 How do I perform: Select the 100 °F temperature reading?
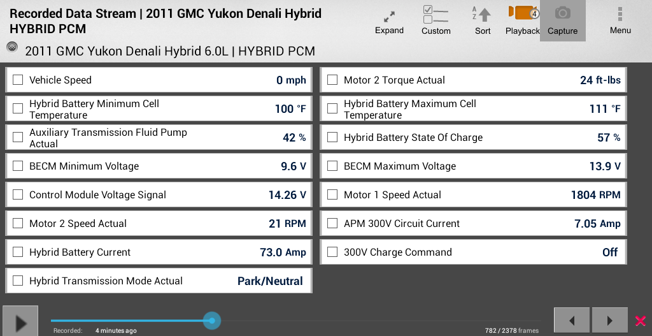coord(290,108)
